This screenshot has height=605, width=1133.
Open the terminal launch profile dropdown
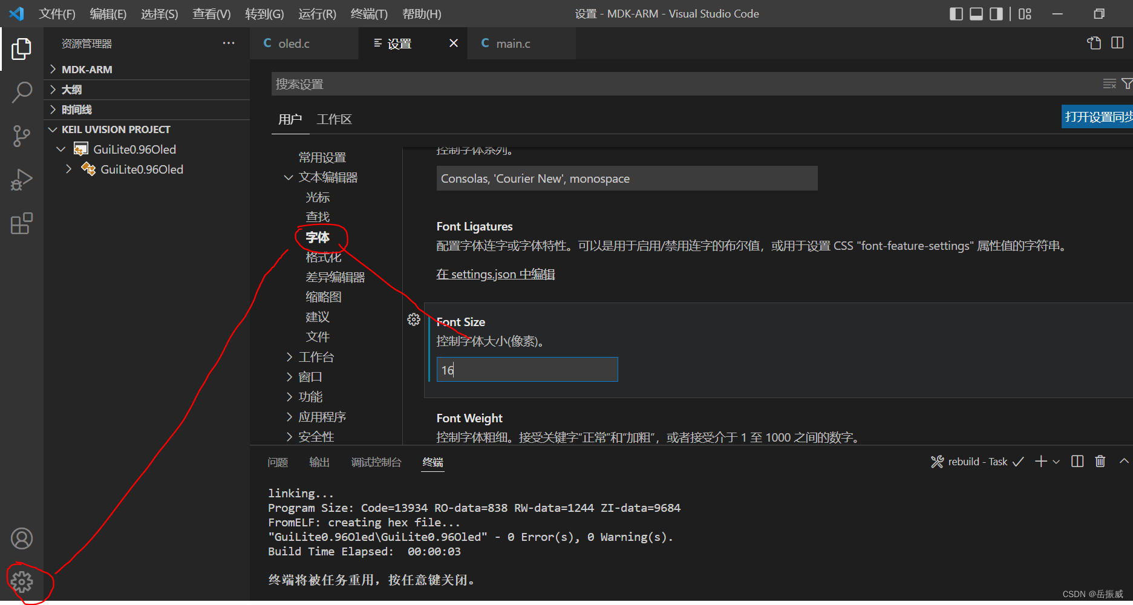(1056, 462)
